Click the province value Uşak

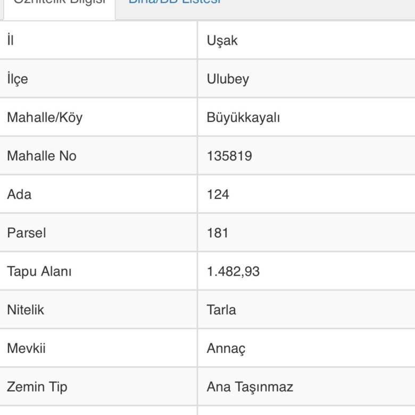222,40
